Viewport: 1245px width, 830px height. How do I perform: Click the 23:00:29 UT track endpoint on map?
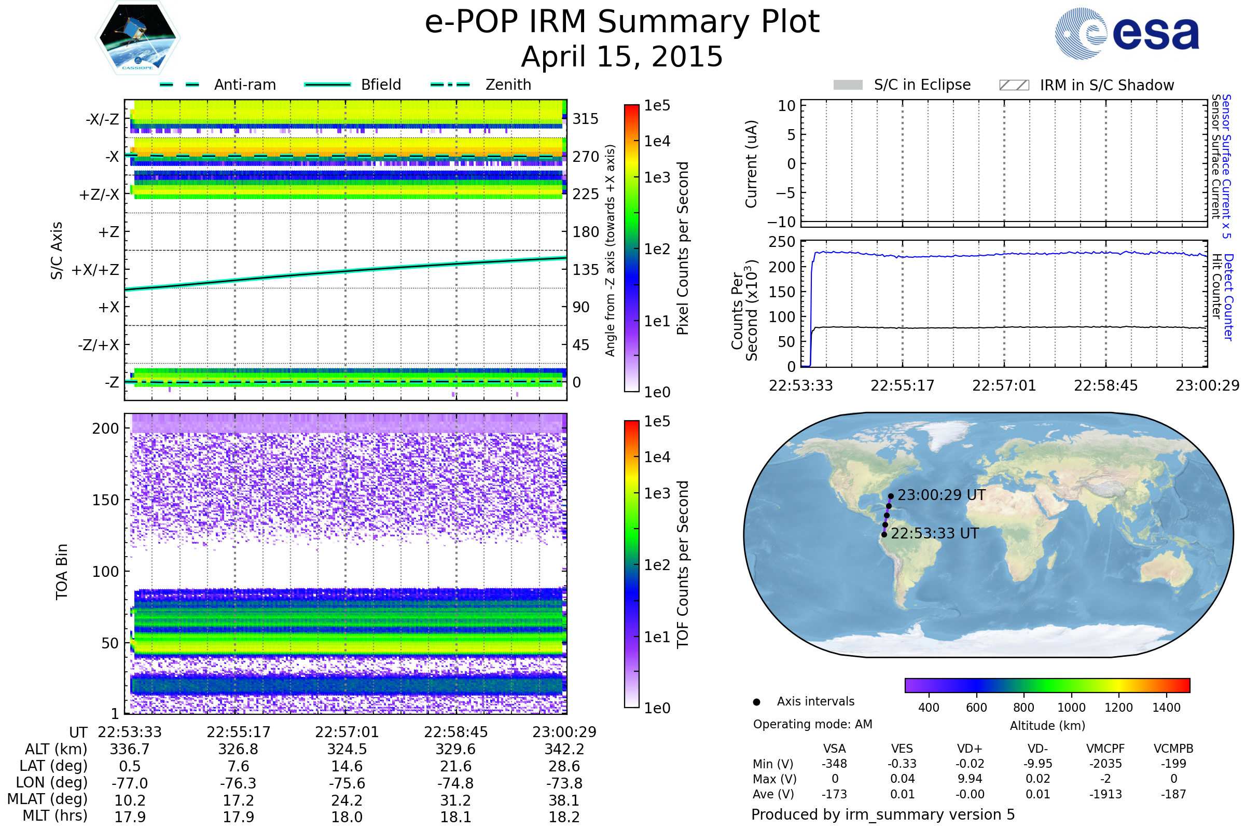(x=891, y=496)
